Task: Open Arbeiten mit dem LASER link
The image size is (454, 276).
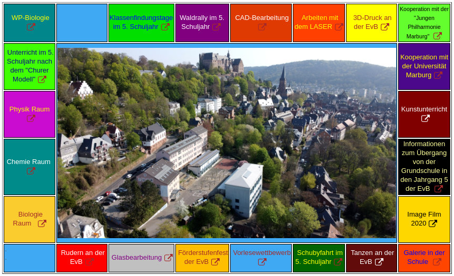Action: point(319,22)
